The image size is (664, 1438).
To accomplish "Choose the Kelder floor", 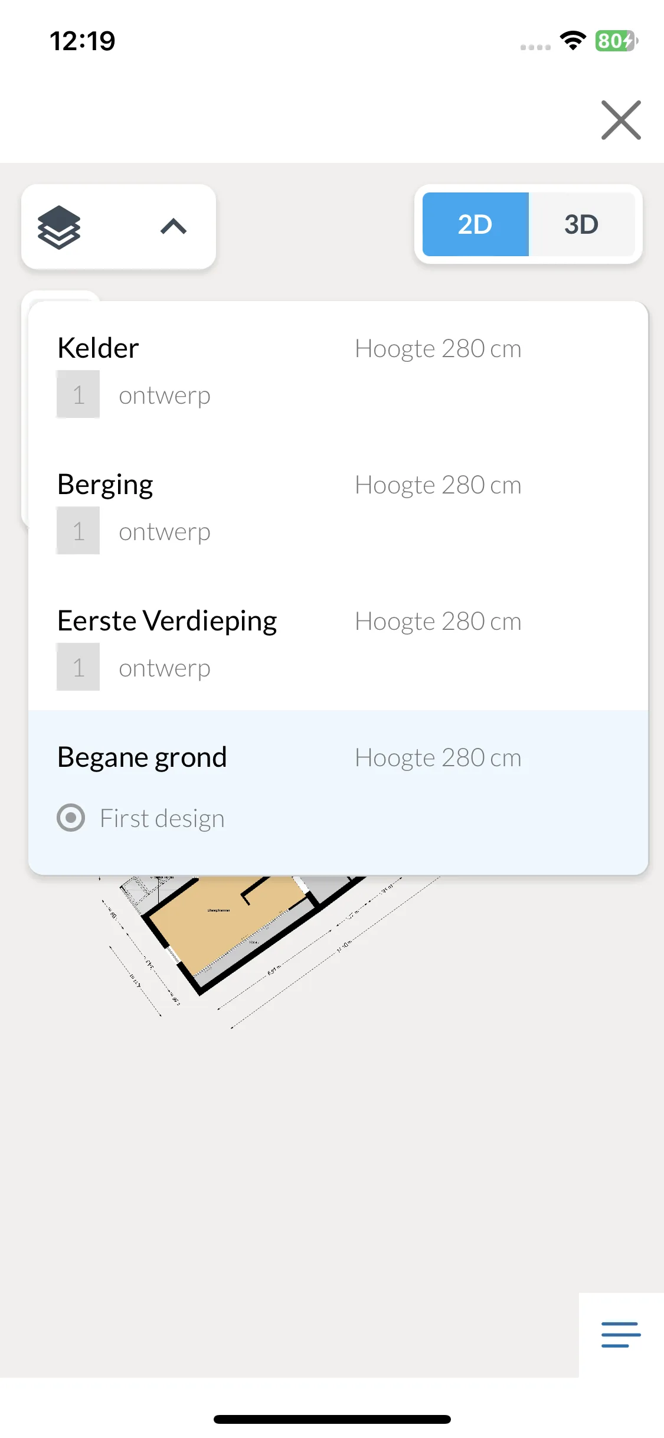I will 98,348.
